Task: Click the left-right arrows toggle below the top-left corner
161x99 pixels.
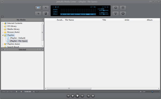Action: point(2,17)
